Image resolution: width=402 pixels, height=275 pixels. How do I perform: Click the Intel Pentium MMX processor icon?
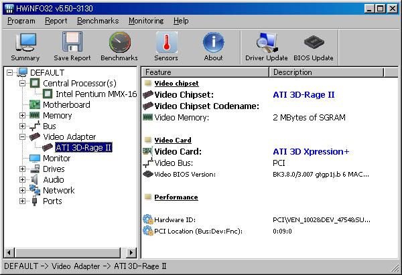click(48, 94)
